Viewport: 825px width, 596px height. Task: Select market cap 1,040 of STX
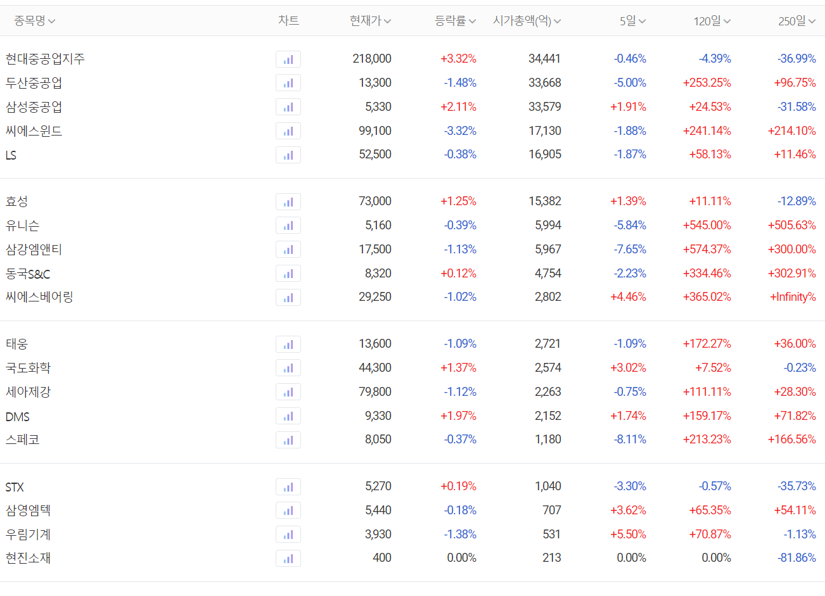pyautogui.click(x=548, y=486)
